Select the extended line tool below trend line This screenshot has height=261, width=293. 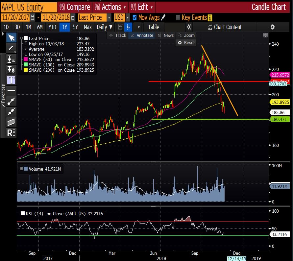[x=11, y=112]
